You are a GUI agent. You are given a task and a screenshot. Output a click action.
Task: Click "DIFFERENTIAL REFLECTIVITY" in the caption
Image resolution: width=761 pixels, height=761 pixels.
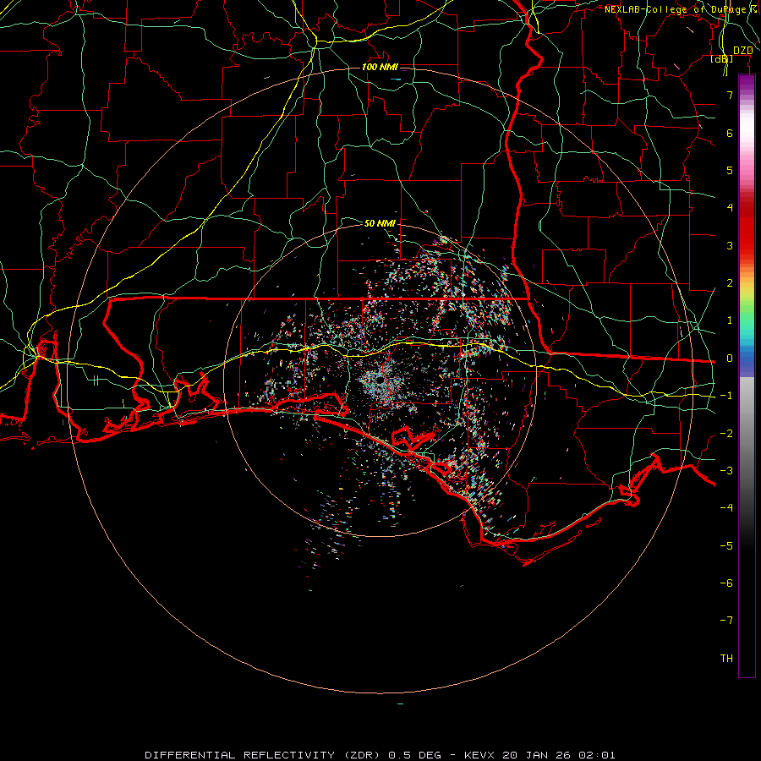[240, 755]
